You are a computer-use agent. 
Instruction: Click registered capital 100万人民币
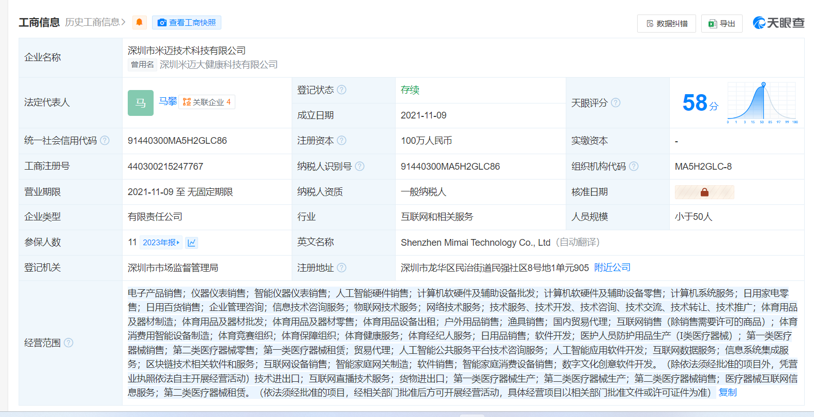pyautogui.click(x=426, y=140)
